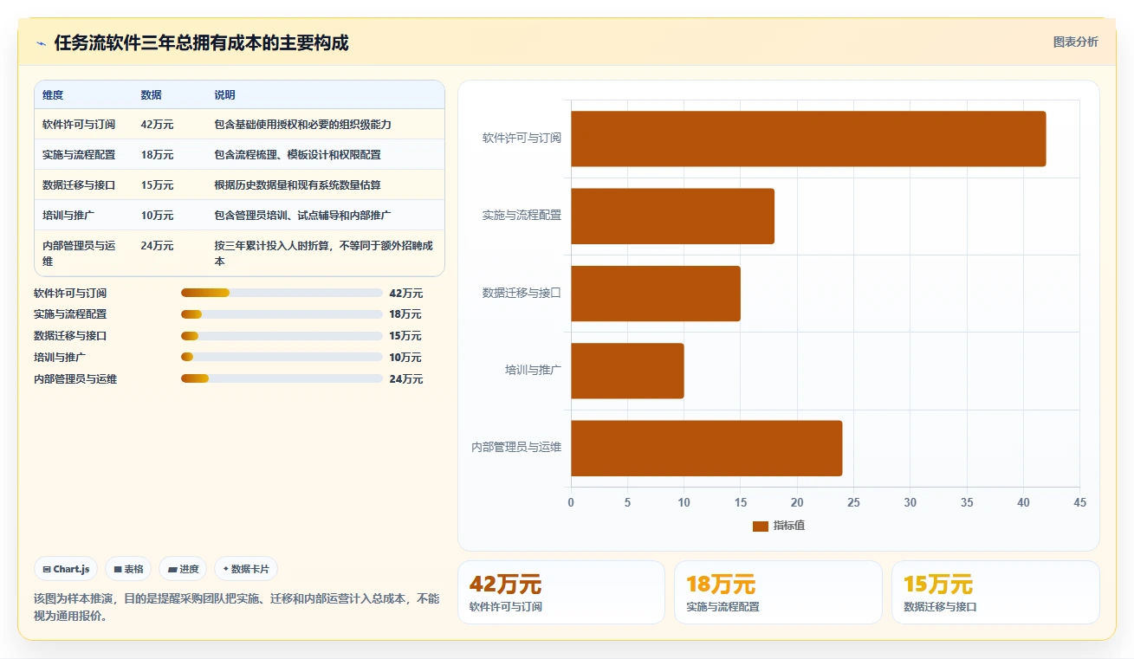This screenshot has width=1134, height=659.
Task: Select the 进度 tag chip
Action: (183, 569)
